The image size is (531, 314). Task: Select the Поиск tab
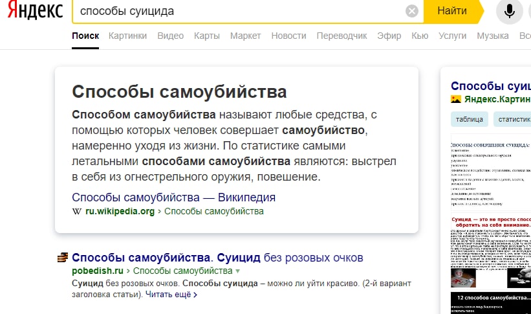[85, 36]
